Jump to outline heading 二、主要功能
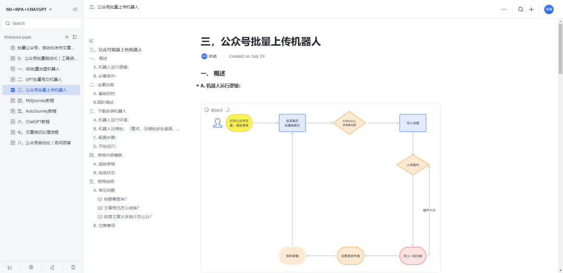The height and width of the screenshot is (273, 563). (102, 85)
